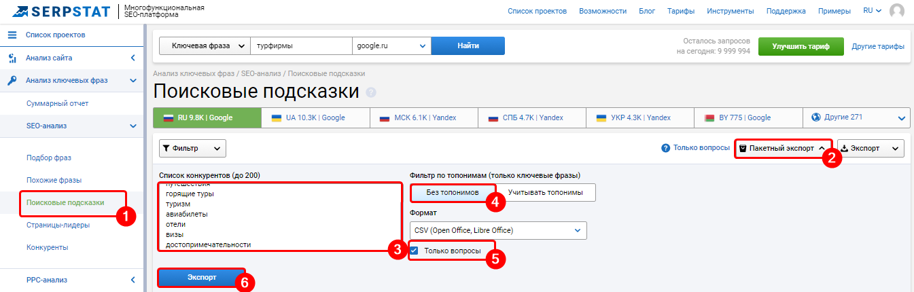
Task: Select the Без топонимов option
Action: 453,192
